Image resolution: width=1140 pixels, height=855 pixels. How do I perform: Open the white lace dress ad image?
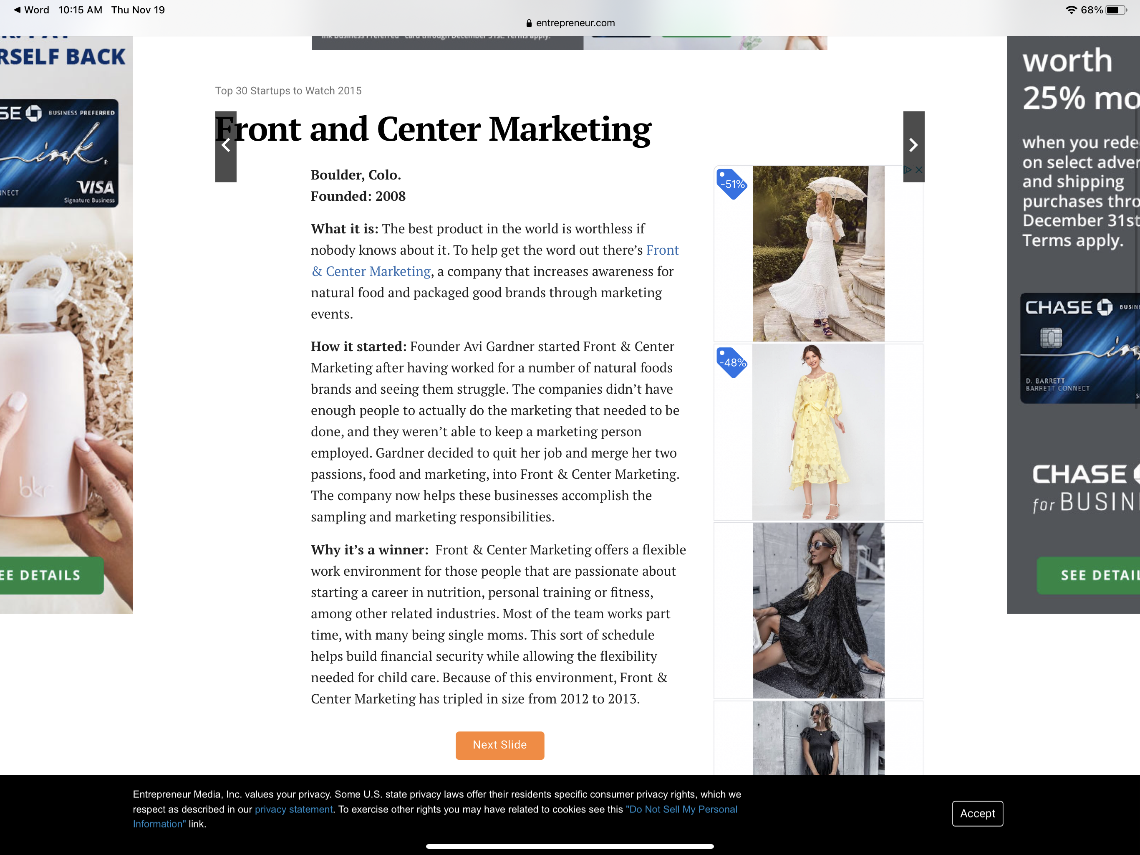point(818,253)
